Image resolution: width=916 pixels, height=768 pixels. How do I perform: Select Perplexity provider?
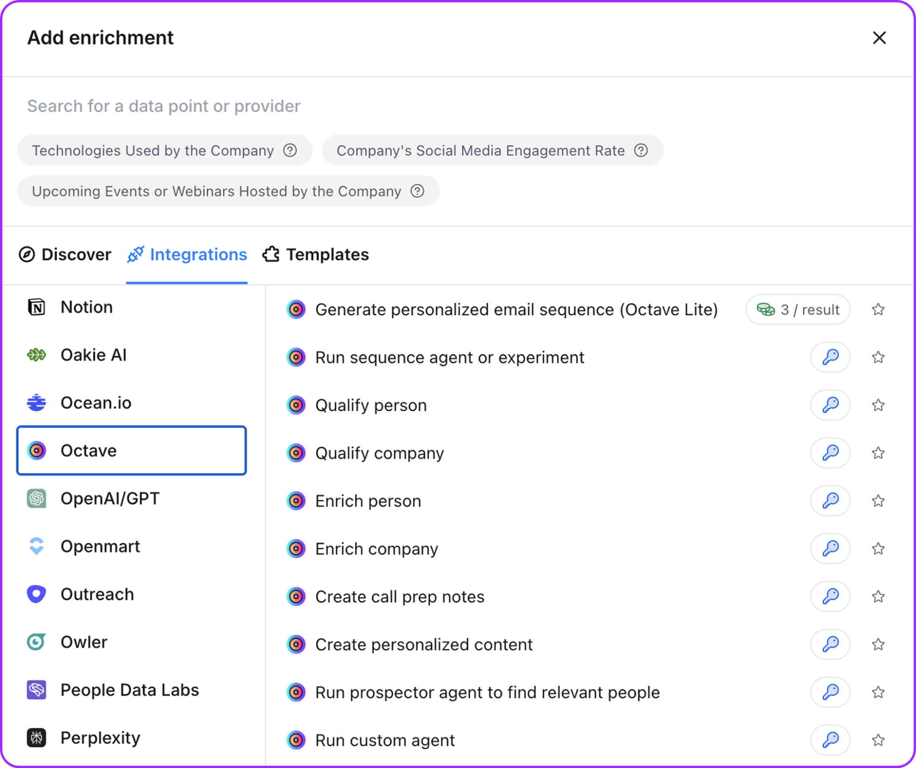pyautogui.click(x=132, y=738)
